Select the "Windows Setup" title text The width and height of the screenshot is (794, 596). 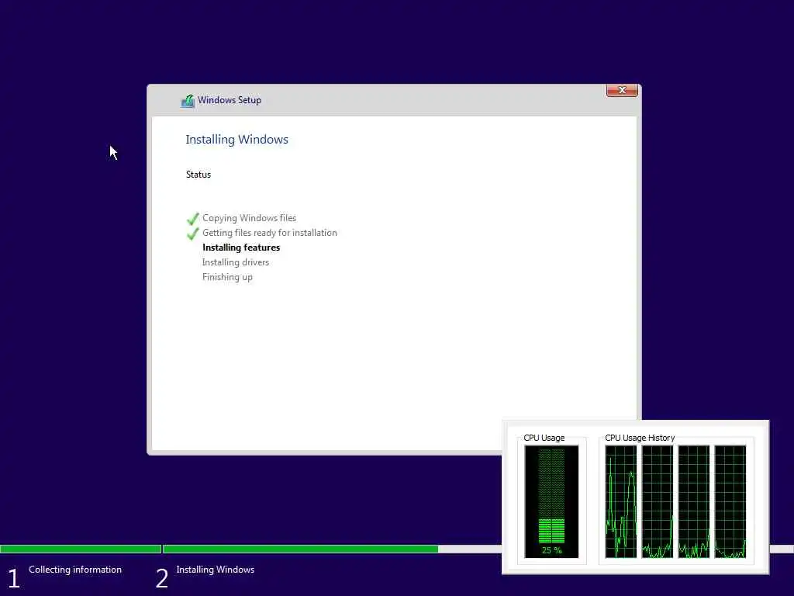click(x=230, y=100)
